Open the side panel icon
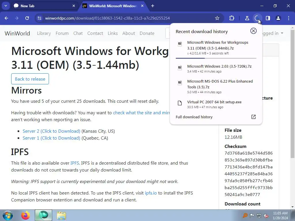This screenshot has width=295, height=221. (x=268, y=18)
